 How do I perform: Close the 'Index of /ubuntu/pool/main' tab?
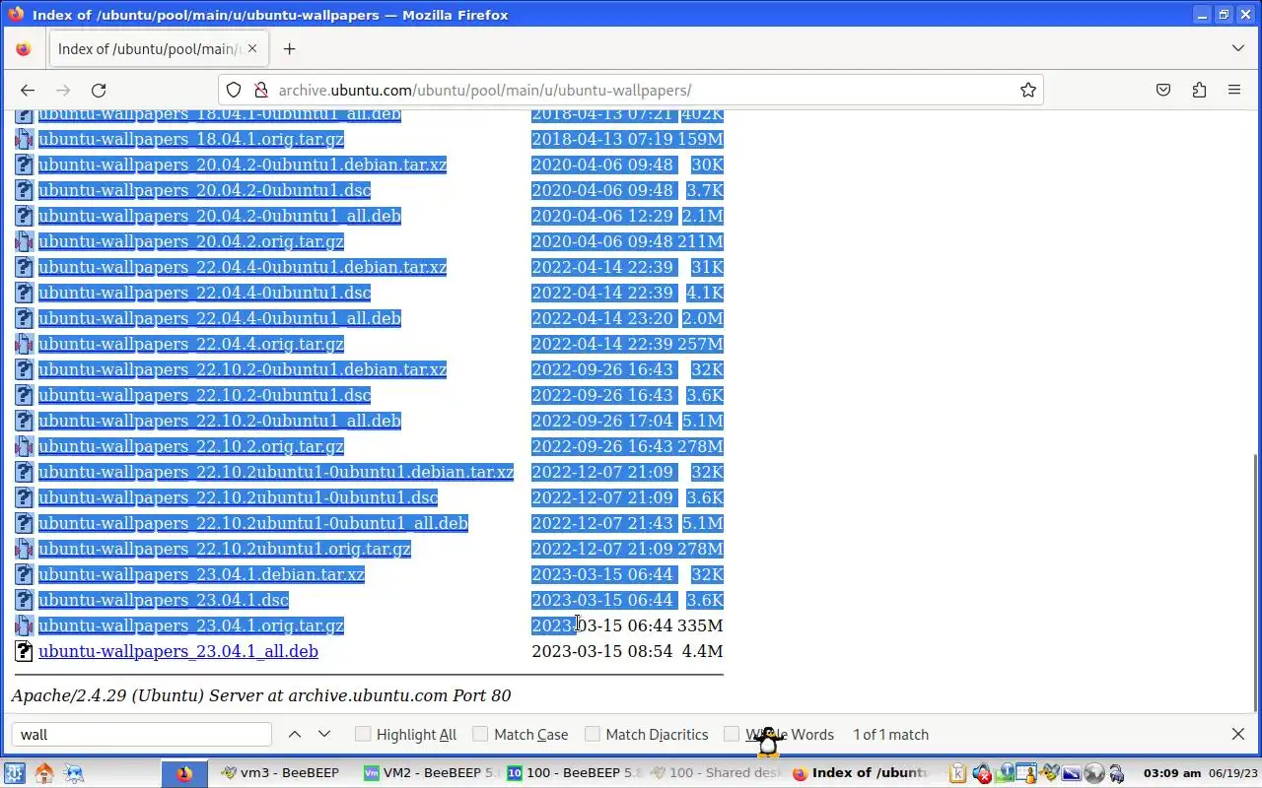tap(251, 48)
